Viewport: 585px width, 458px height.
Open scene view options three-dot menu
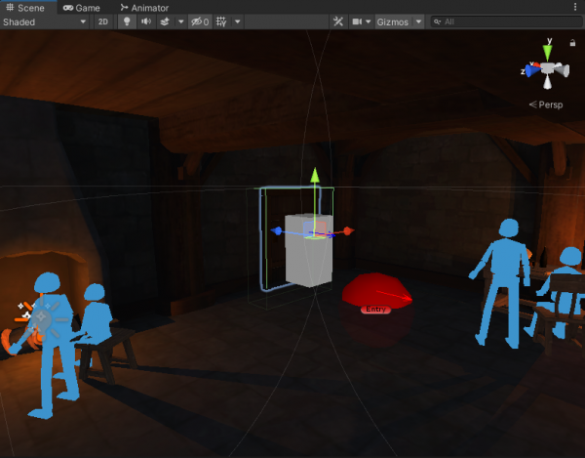(x=575, y=7)
